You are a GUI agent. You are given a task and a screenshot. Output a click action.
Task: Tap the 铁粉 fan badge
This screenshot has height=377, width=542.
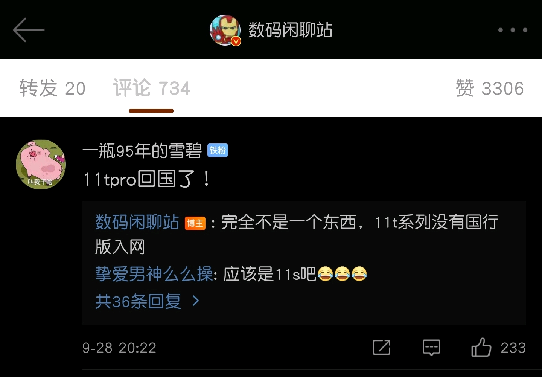pos(218,151)
